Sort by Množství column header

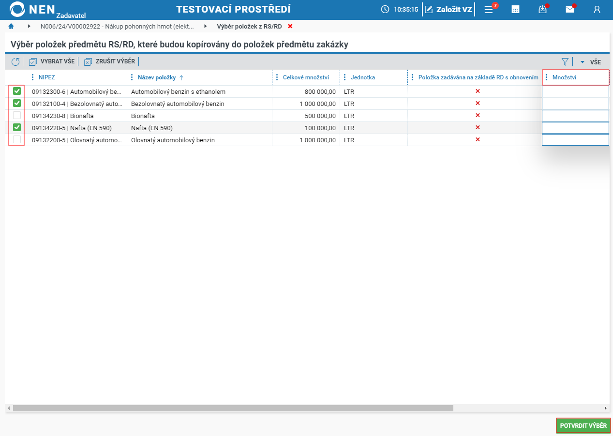565,77
